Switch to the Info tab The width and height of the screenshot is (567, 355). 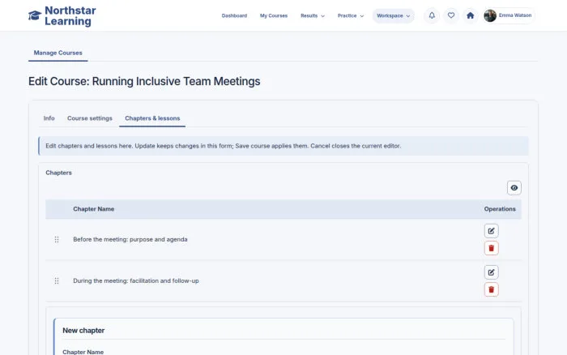[49, 118]
